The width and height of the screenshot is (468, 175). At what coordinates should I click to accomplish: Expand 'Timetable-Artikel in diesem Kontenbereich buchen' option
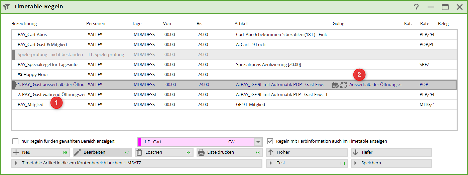tap(16, 163)
